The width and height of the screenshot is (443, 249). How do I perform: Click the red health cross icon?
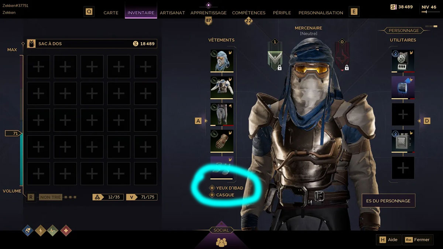[x=66, y=231]
